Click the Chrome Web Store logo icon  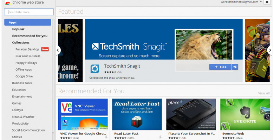click(8, 2)
